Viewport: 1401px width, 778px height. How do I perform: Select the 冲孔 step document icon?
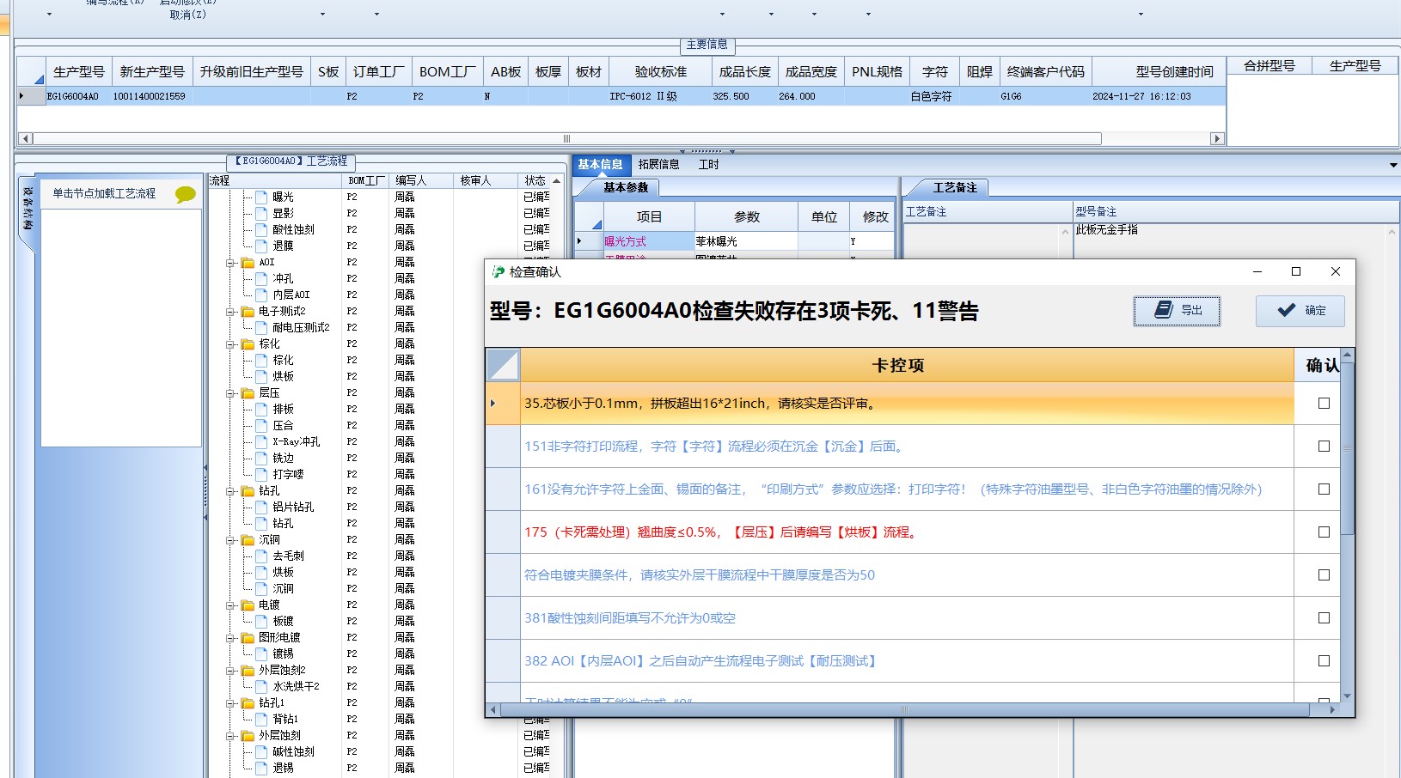click(x=262, y=279)
